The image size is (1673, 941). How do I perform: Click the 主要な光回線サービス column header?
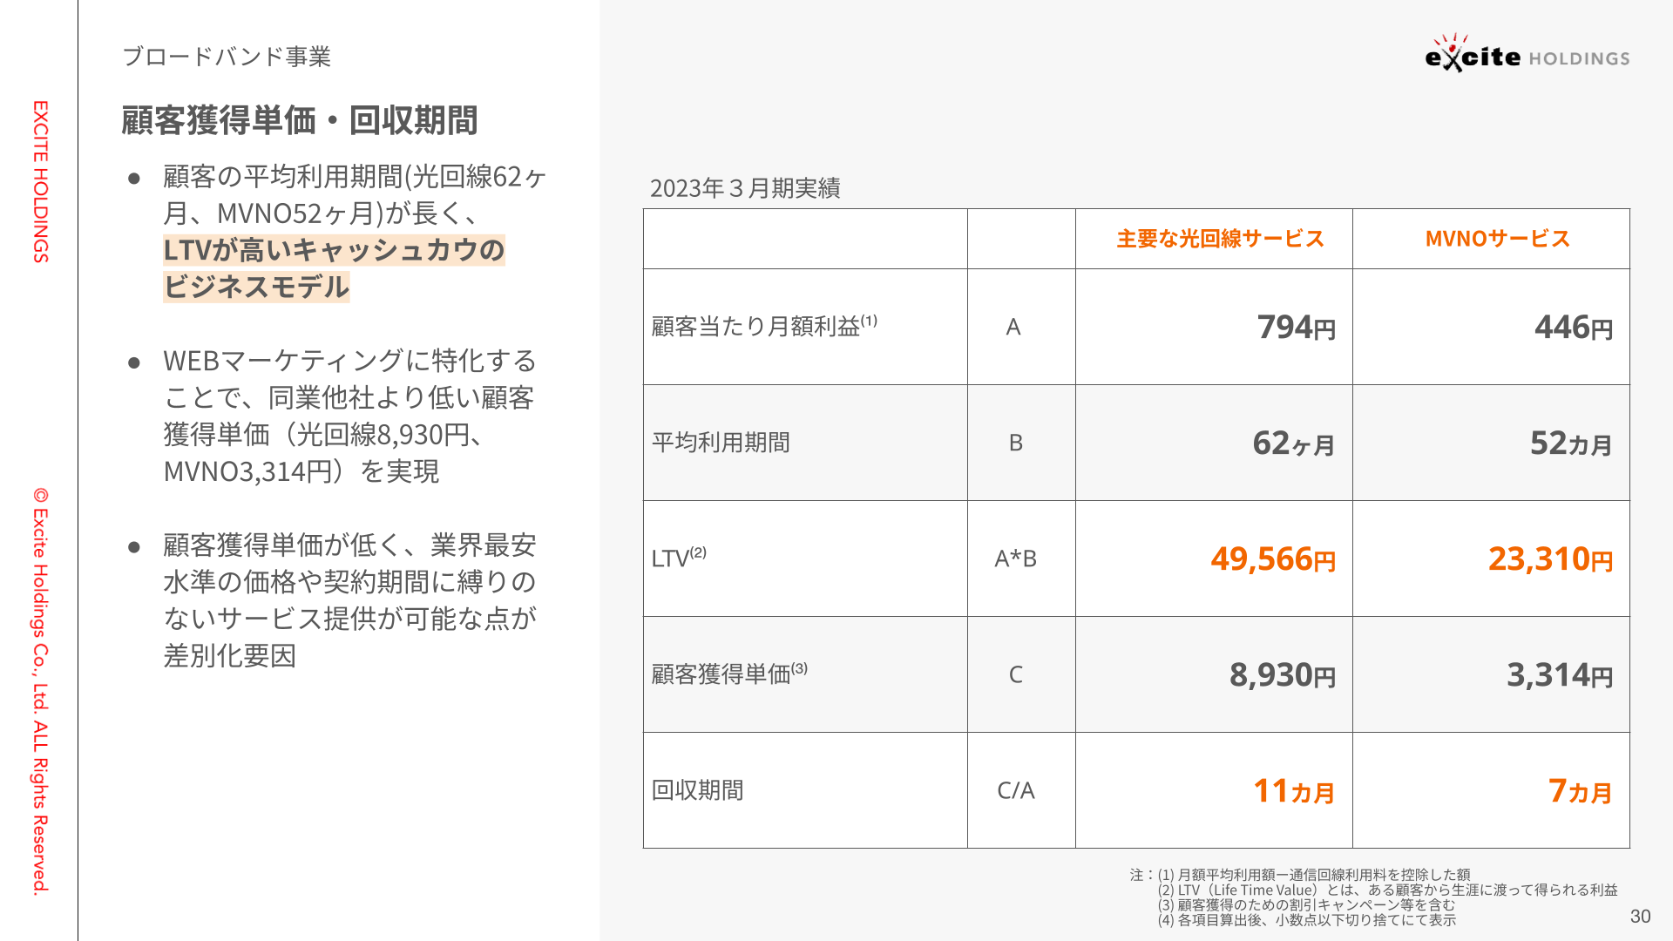coord(1220,239)
